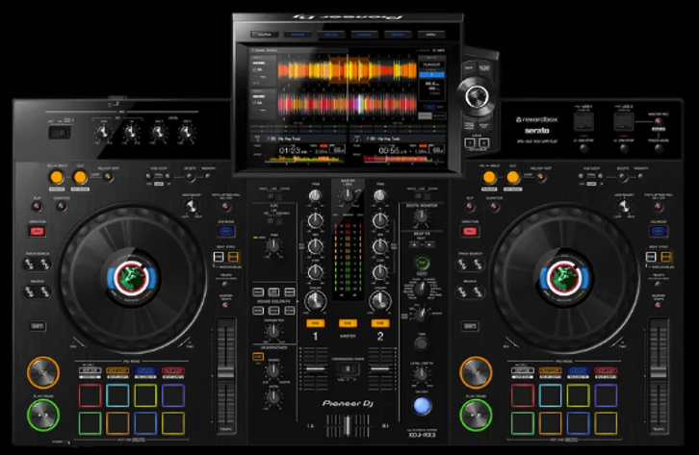Tap the orange Cue button on right deck
The width and height of the screenshot is (699, 455).
point(476,372)
